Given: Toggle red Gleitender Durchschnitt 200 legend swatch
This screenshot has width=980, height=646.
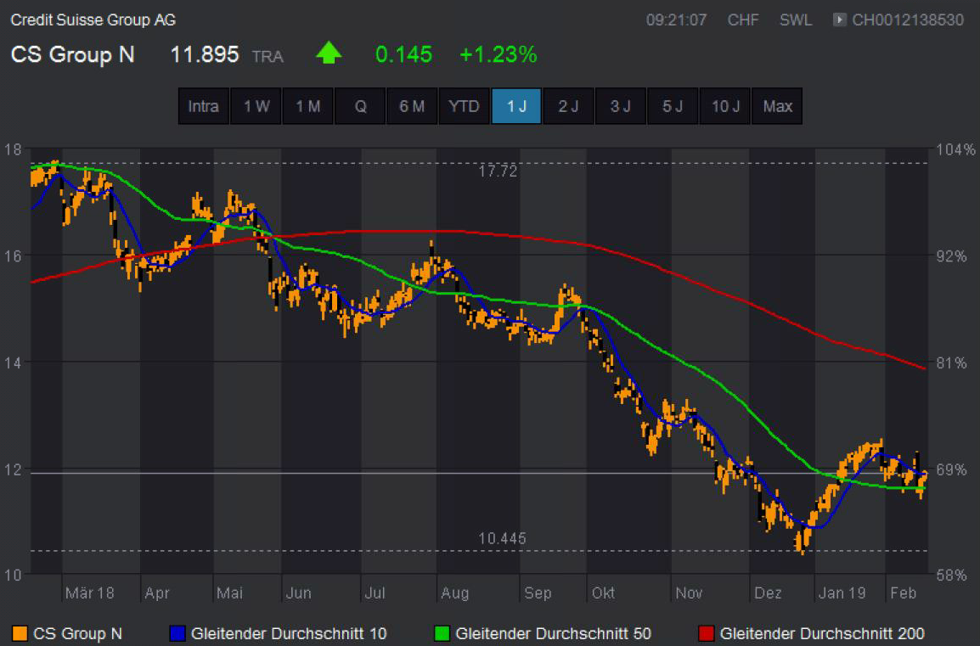Looking at the screenshot, I should [706, 633].
